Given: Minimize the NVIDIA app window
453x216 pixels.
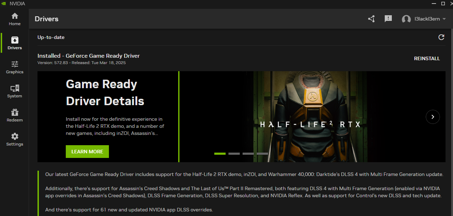Looking at the screenshot, I should 435,4.
